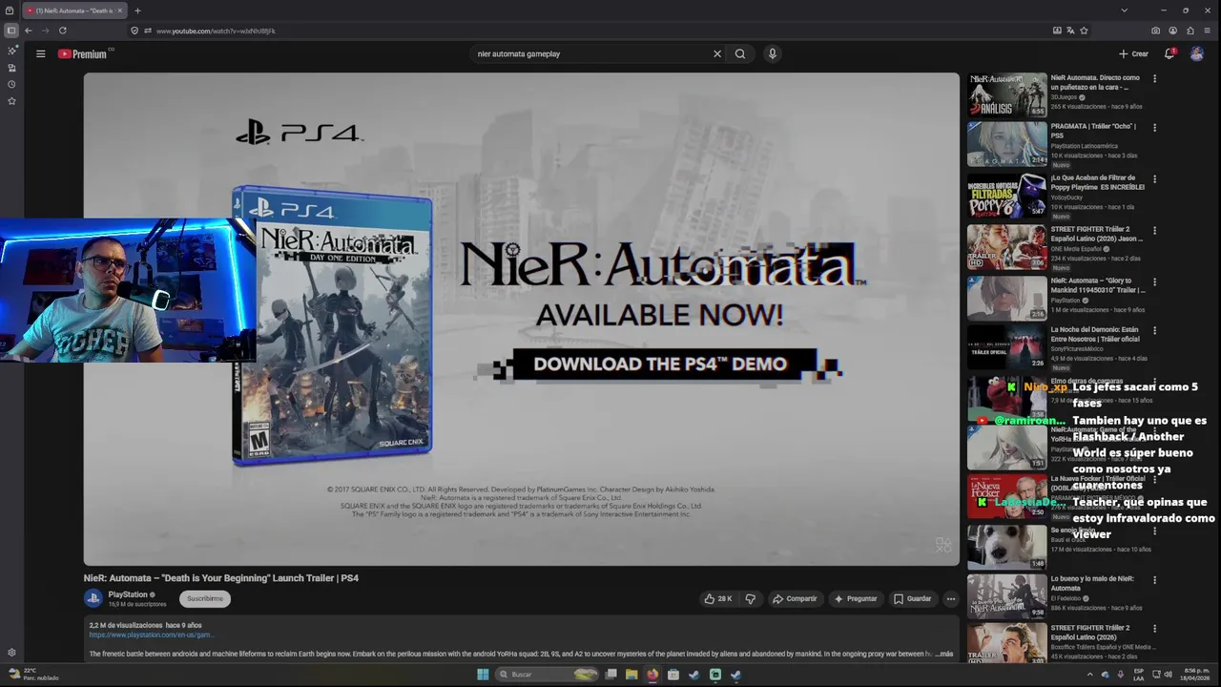1221x687 pixels.
Task: Translate this page via address bar icon
Action: pos(1070,31)
